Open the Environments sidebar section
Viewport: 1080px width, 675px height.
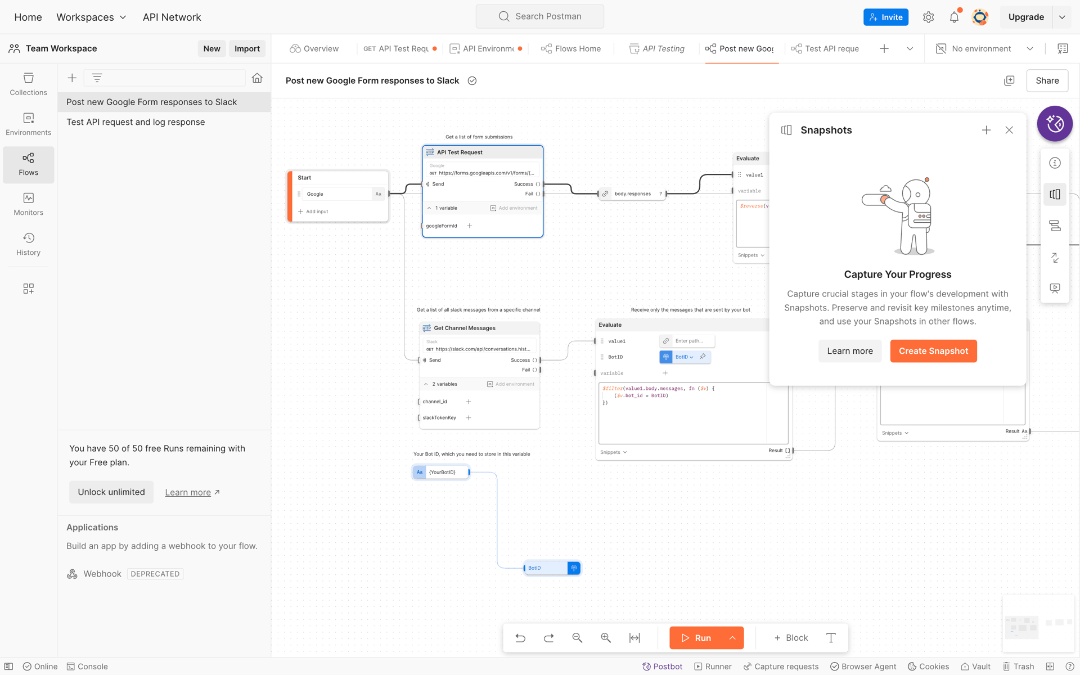click(28, 124)
